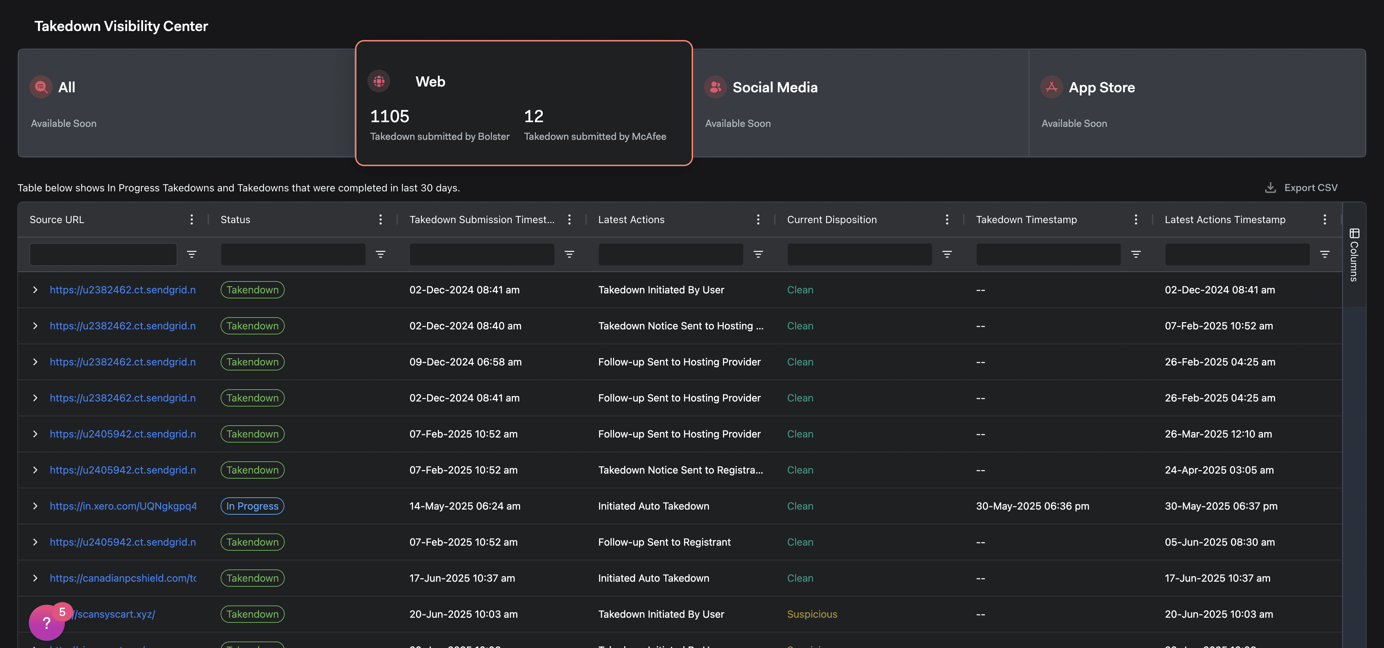Open the in.xero.com source URL link

click(123, 506)
